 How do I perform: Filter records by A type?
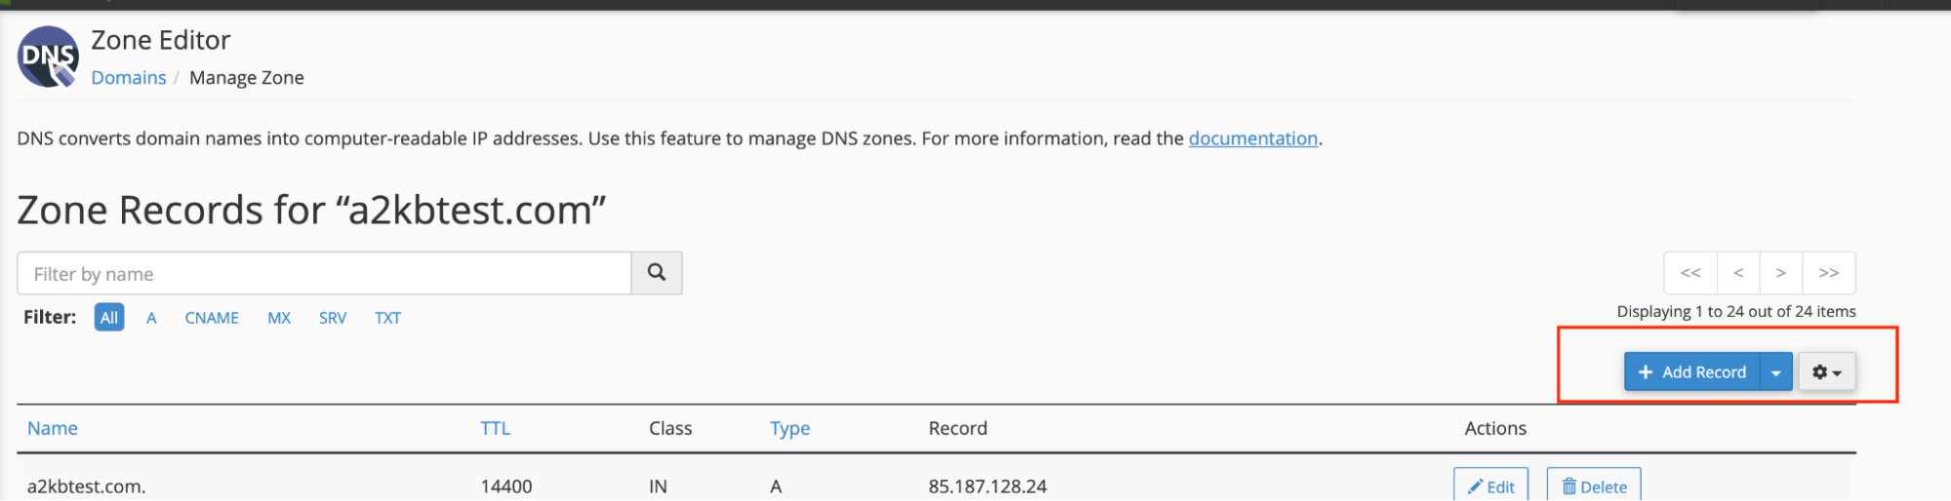(151, 318)
